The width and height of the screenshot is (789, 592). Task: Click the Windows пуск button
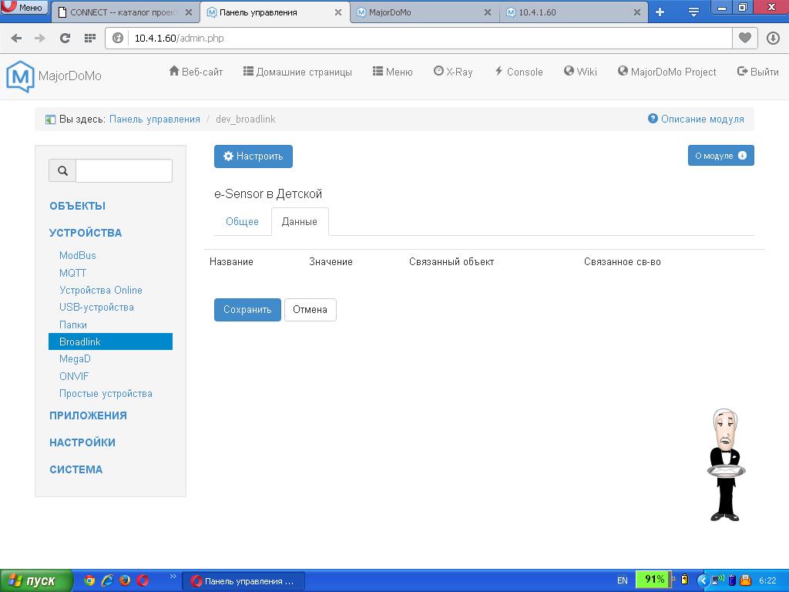coord(36,580)
